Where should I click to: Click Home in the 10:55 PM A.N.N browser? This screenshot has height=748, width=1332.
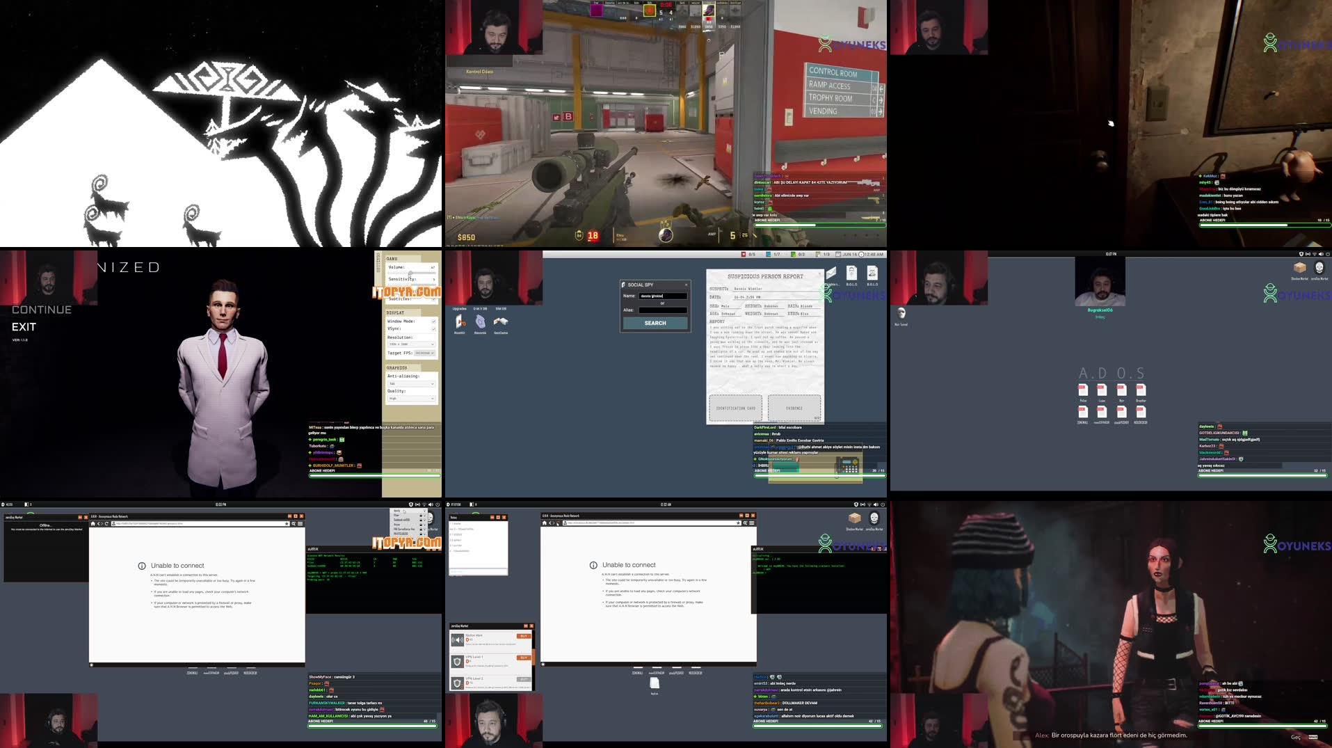(x=93, y=523)
